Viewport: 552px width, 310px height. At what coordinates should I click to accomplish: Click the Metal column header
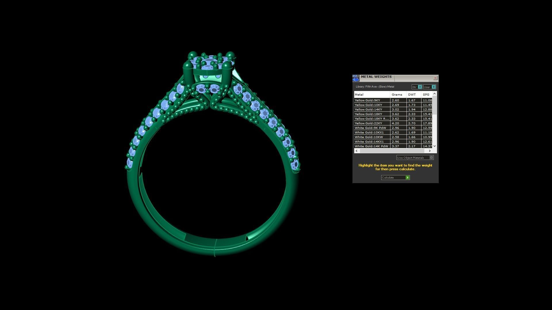(x=372, y=94)
